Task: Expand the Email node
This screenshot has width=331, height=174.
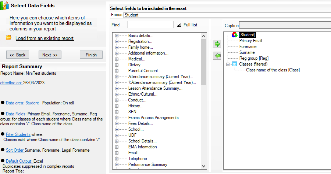Action: click(x=117, y=153)
